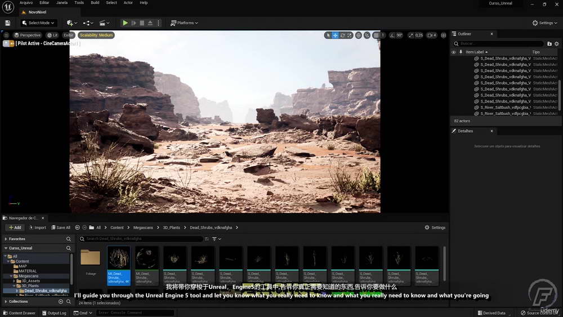Image resolution: width=563 pixels, height=317 pixels.
Task: Expand the Favorites section
Action: click(6, 239)
